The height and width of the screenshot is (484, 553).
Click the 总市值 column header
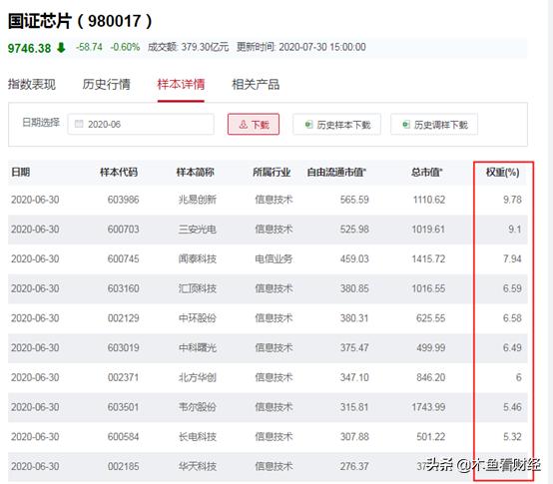[x=427, y=173]
